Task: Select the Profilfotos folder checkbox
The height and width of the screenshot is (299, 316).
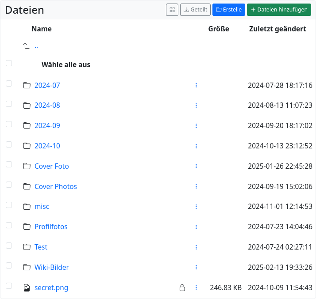Action: pos(9,225)
